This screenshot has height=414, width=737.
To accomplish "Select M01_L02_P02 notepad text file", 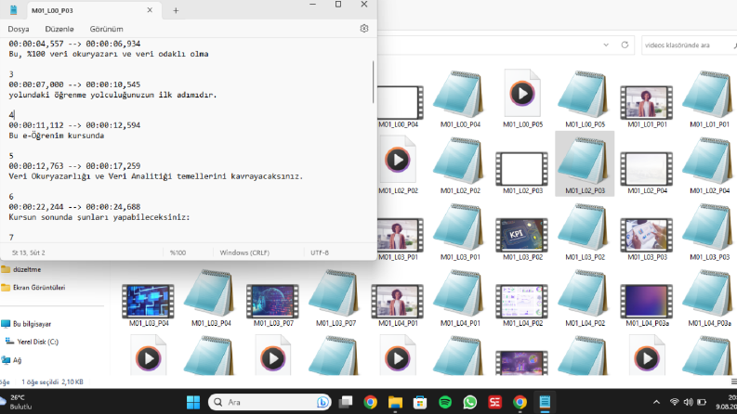I will coord(460,165).
